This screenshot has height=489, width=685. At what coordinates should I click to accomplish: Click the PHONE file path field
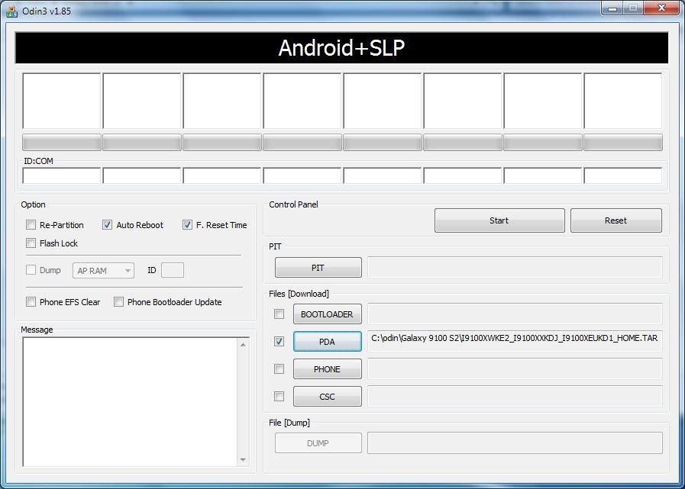[515, 369]
